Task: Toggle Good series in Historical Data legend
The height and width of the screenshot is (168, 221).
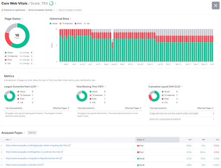Action: pos(54,23)
